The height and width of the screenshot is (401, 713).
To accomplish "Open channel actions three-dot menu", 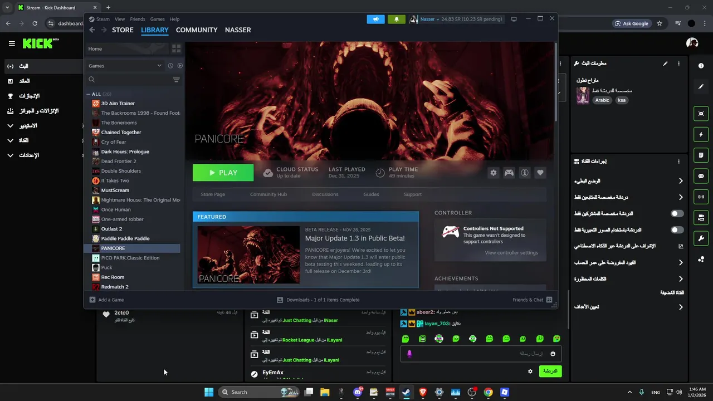I will pyautogui.click(x=678, y=162).
